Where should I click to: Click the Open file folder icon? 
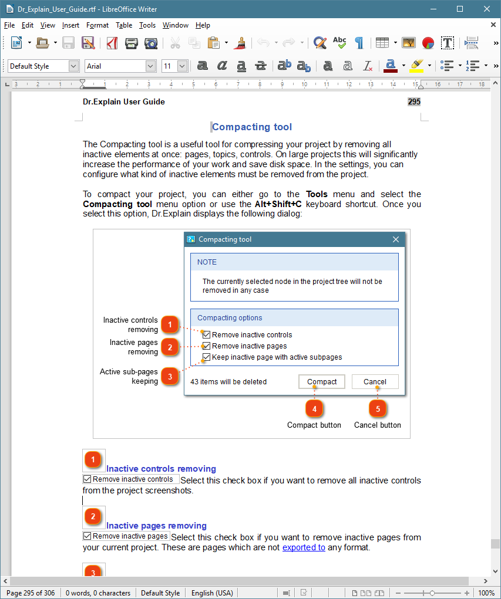(42, 43)
